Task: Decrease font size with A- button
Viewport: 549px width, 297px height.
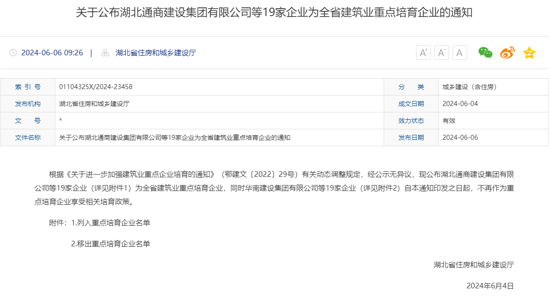Action: point(442,53)
